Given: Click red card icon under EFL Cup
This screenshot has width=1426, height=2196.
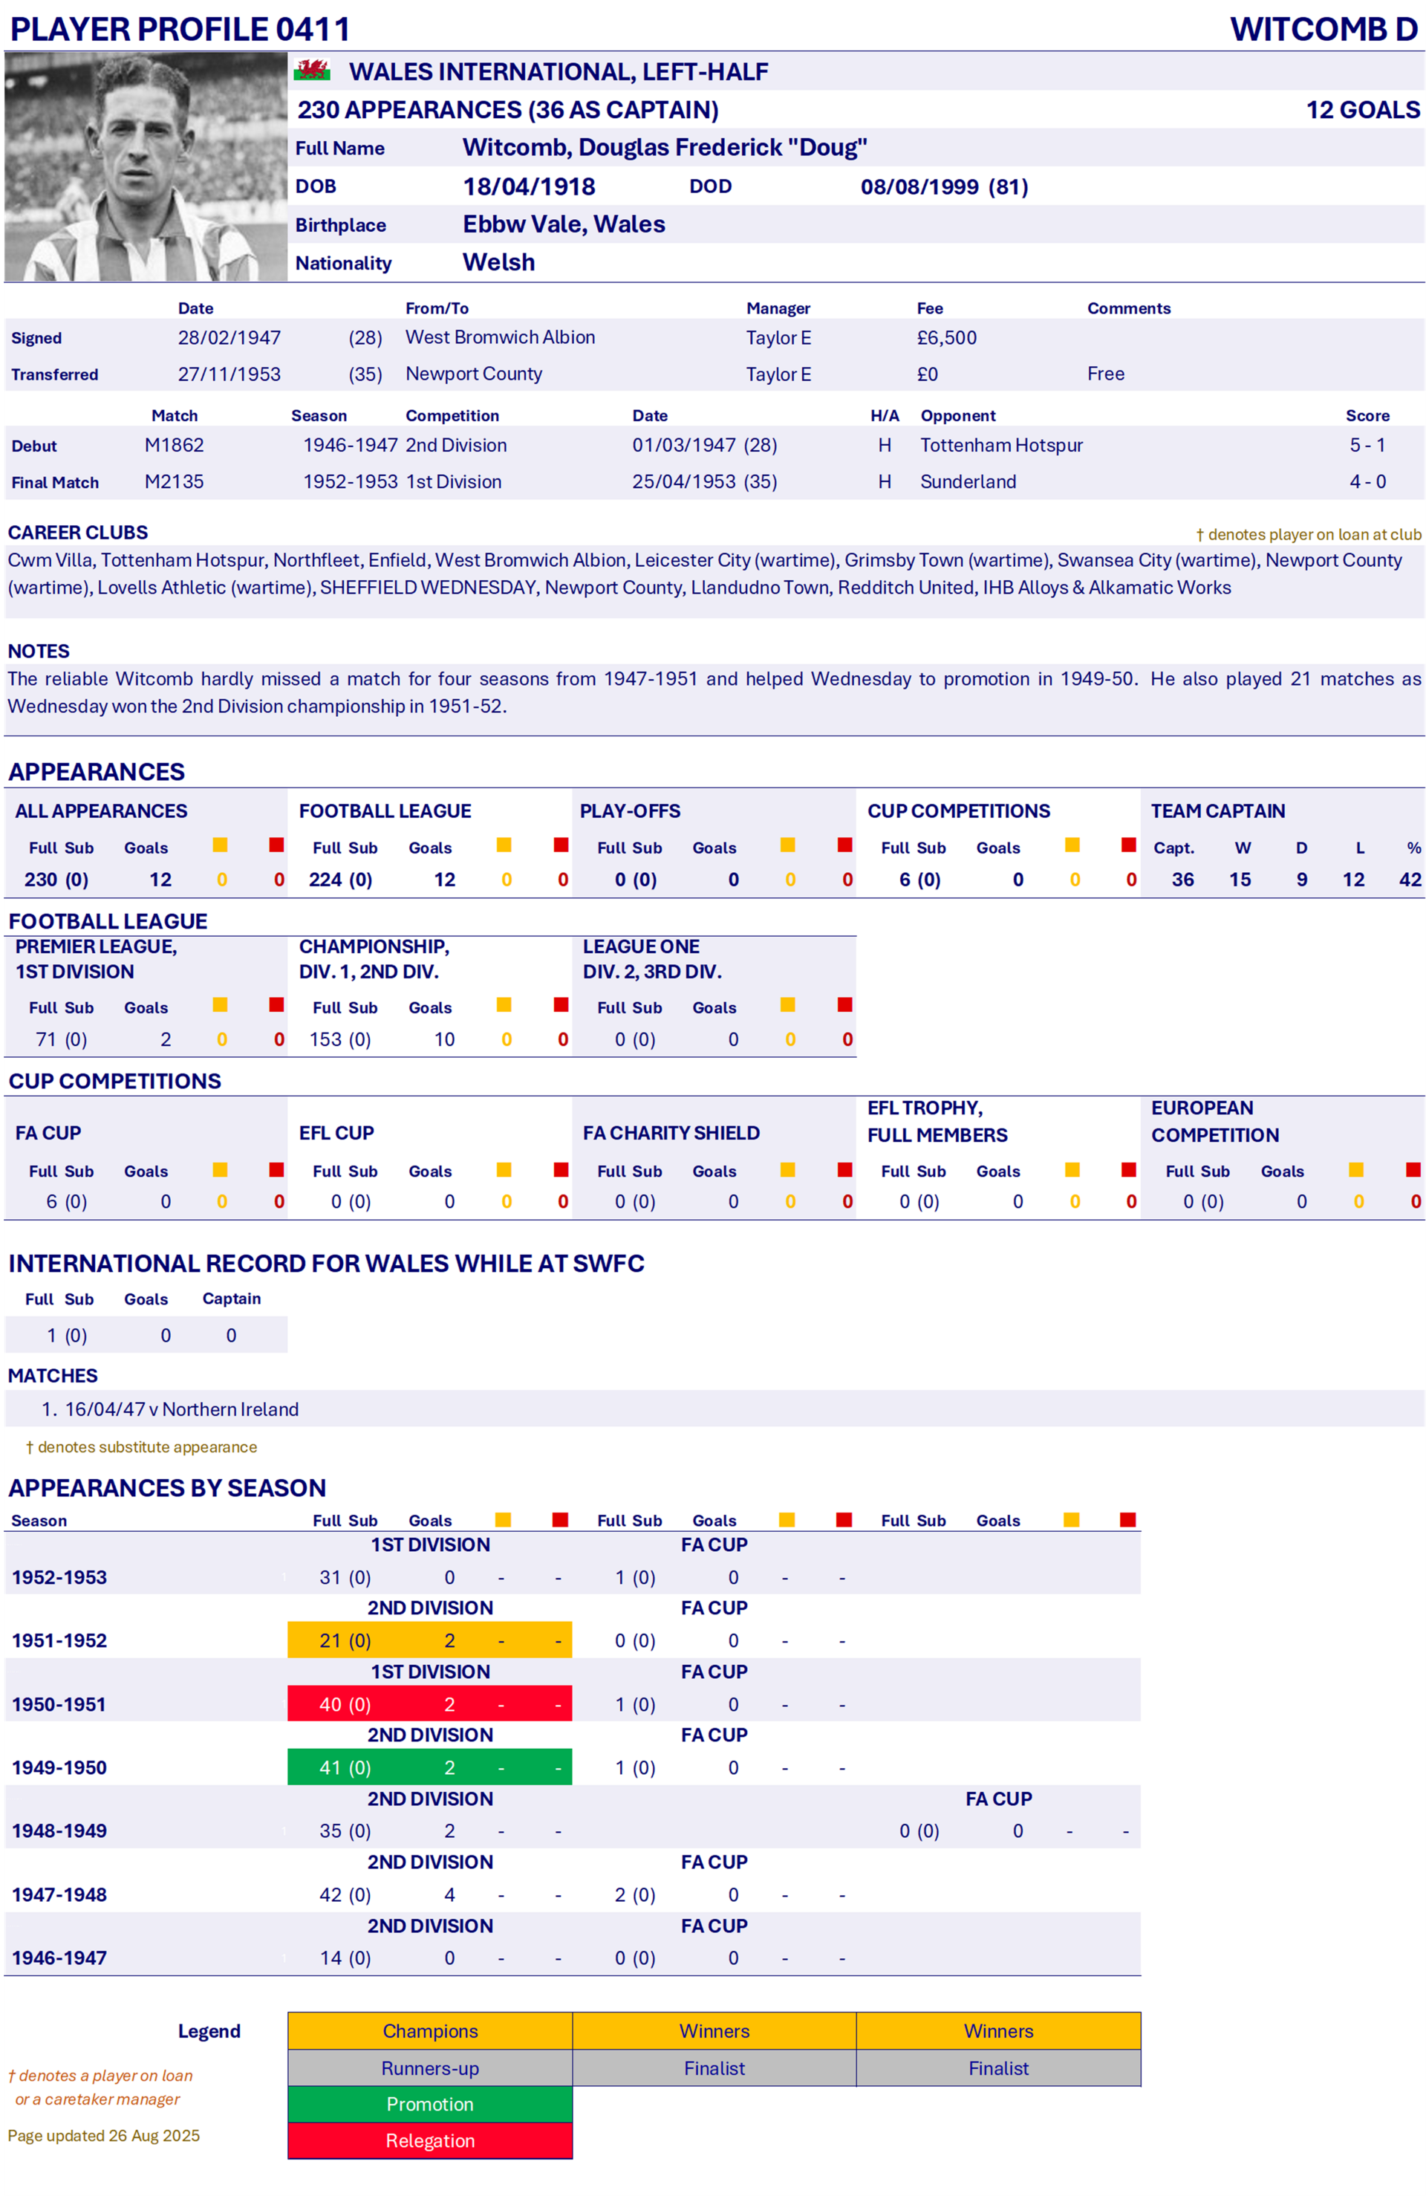Looking at the screenshot, I should [561, 1169].
